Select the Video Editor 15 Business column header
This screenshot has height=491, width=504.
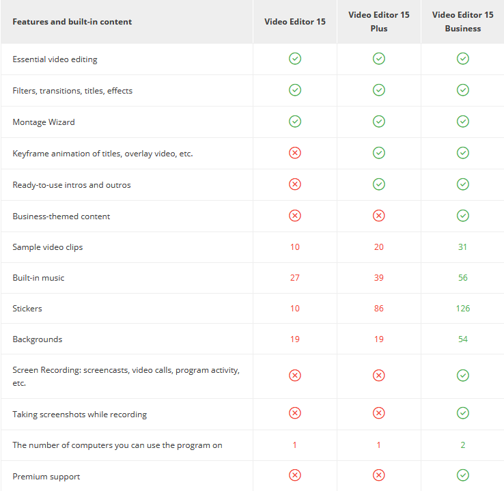pyautogui.click(x=462, y=22)
